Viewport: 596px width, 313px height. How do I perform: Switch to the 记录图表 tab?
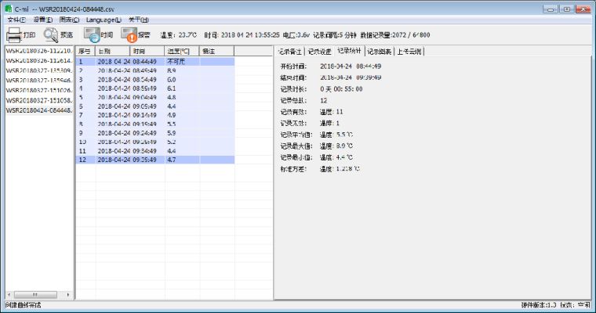[380, 52]
